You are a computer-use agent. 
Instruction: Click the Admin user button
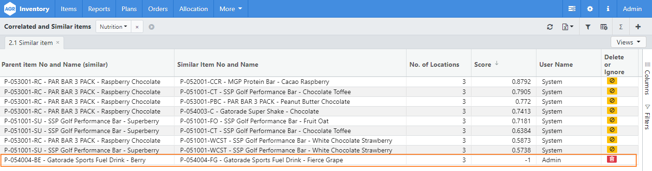click(x=632, y=9)
